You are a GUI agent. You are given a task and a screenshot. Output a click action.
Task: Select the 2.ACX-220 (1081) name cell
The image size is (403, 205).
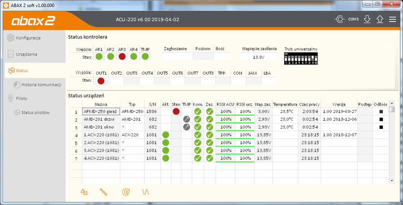pos(101,143)
